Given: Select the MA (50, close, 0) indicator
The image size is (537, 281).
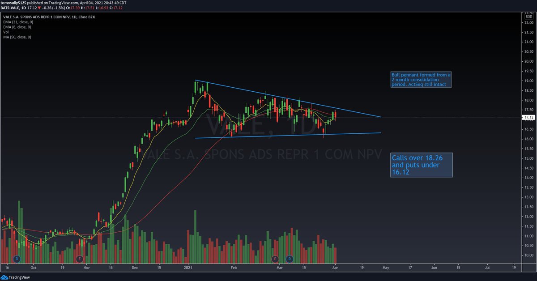Looking at the screenshot, I should click(17, 38).
